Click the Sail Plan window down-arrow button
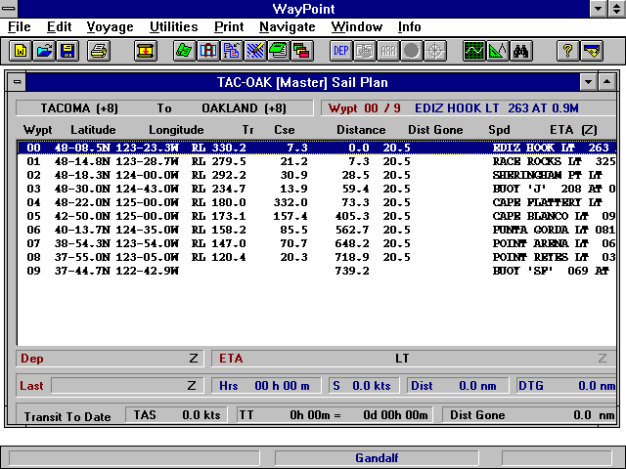Viewport: 626px width, 469px height. pos(588,82)
